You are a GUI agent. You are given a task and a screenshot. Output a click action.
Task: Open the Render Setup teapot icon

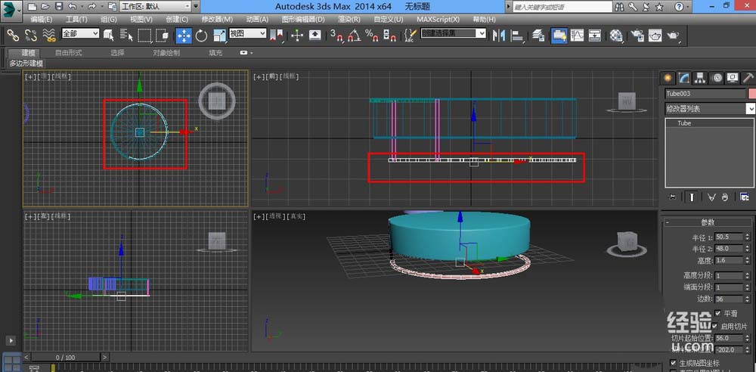click(637, 36)
